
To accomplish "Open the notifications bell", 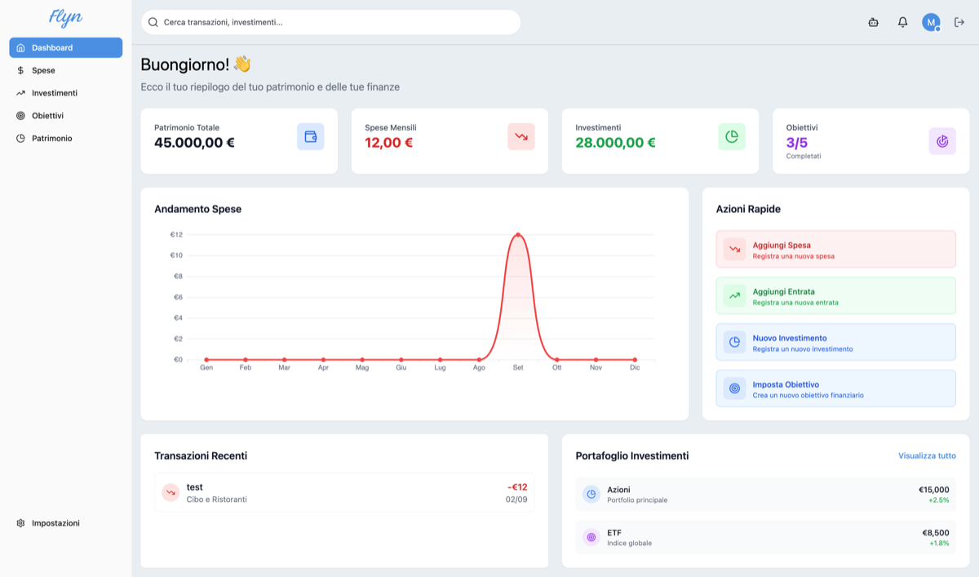I will coord(902,23).
